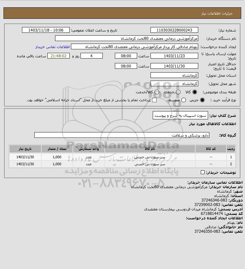
Task: Click the family name صادقی
Action: 211,227
